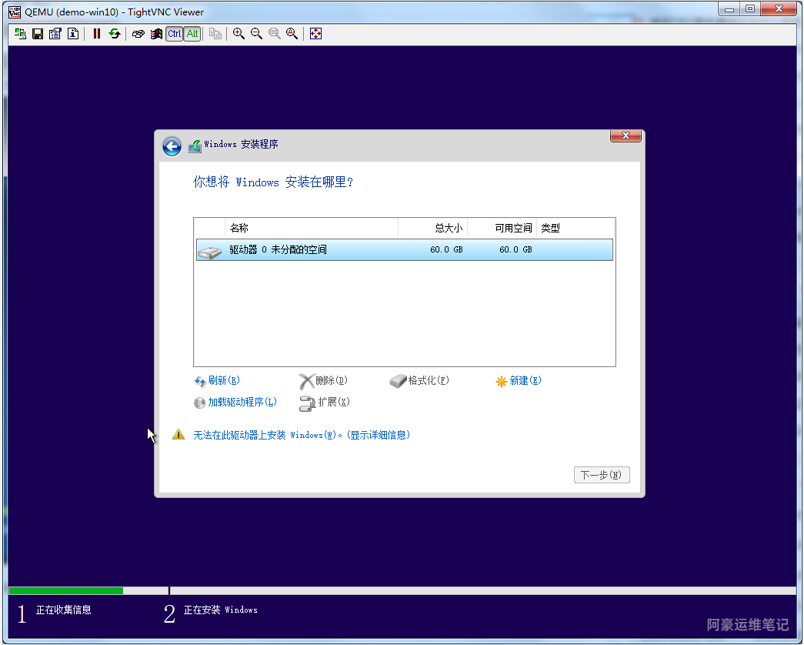Click the Save connection floppy icon
This screenshot has width=804, height=645.
pyautogui.click(x=38, y=34)
